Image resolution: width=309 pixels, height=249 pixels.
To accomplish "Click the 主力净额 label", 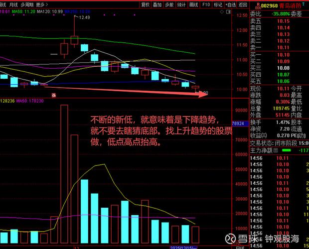I will pyautogui.click(x=261, y=151).
